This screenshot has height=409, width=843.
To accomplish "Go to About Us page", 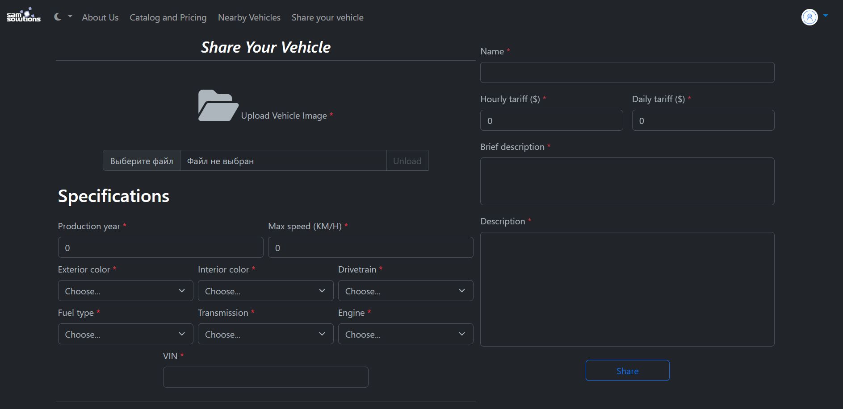I will pyautogui.click(x=100, y=17).
